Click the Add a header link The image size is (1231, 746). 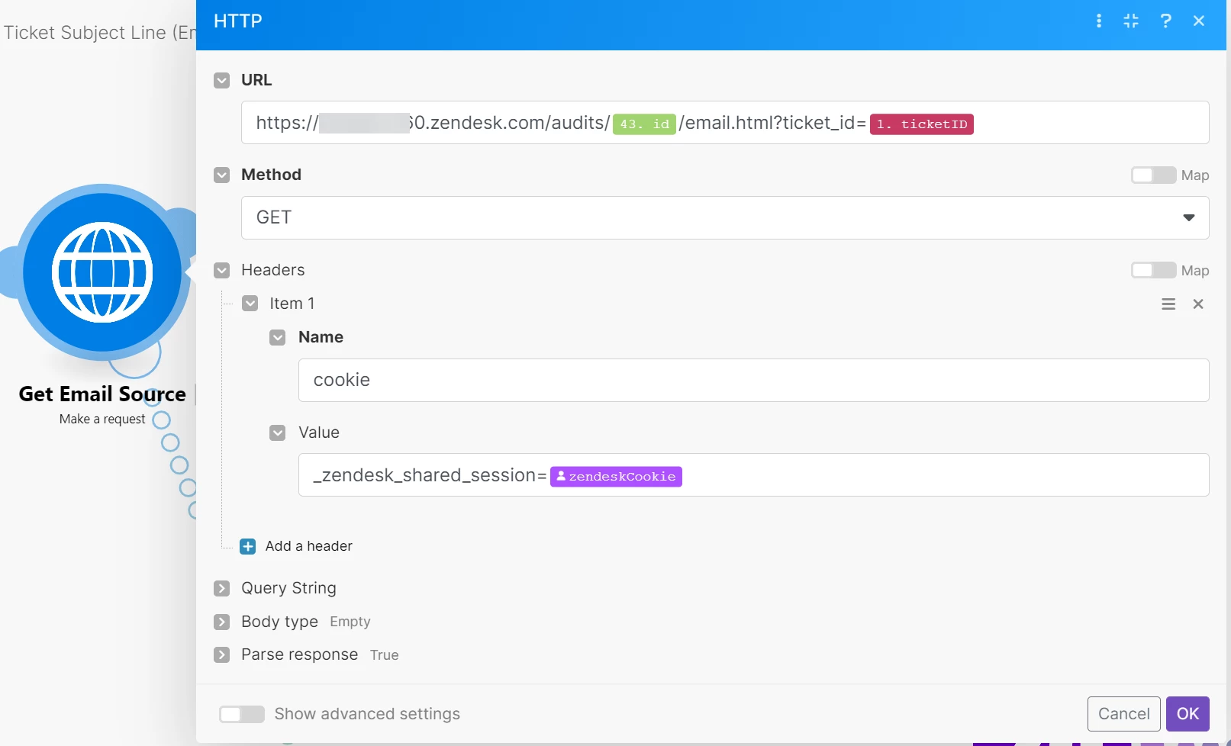pyautogui.click(x=309, y=546)
